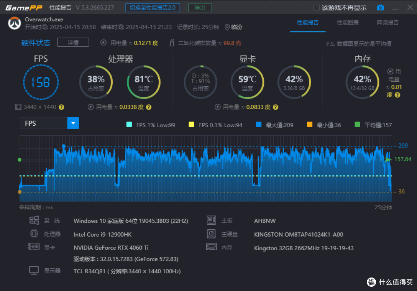
Task: Toggle cyan FPS 1% Low legend swatch
Action: tap(129, 124)
